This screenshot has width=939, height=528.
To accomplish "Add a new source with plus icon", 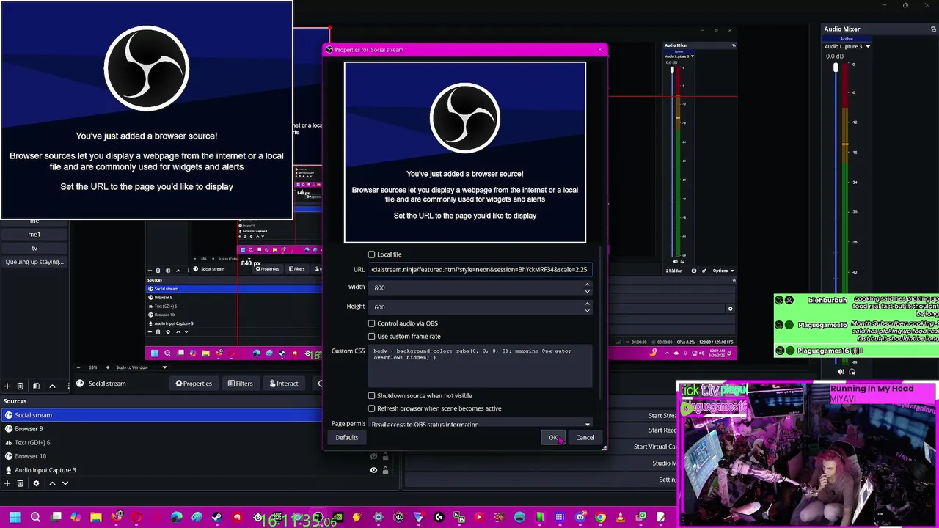I will point(7,483).
